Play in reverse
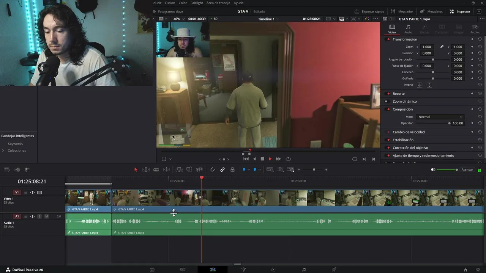This screenshot has height=273, width=486. coord(254,159)
